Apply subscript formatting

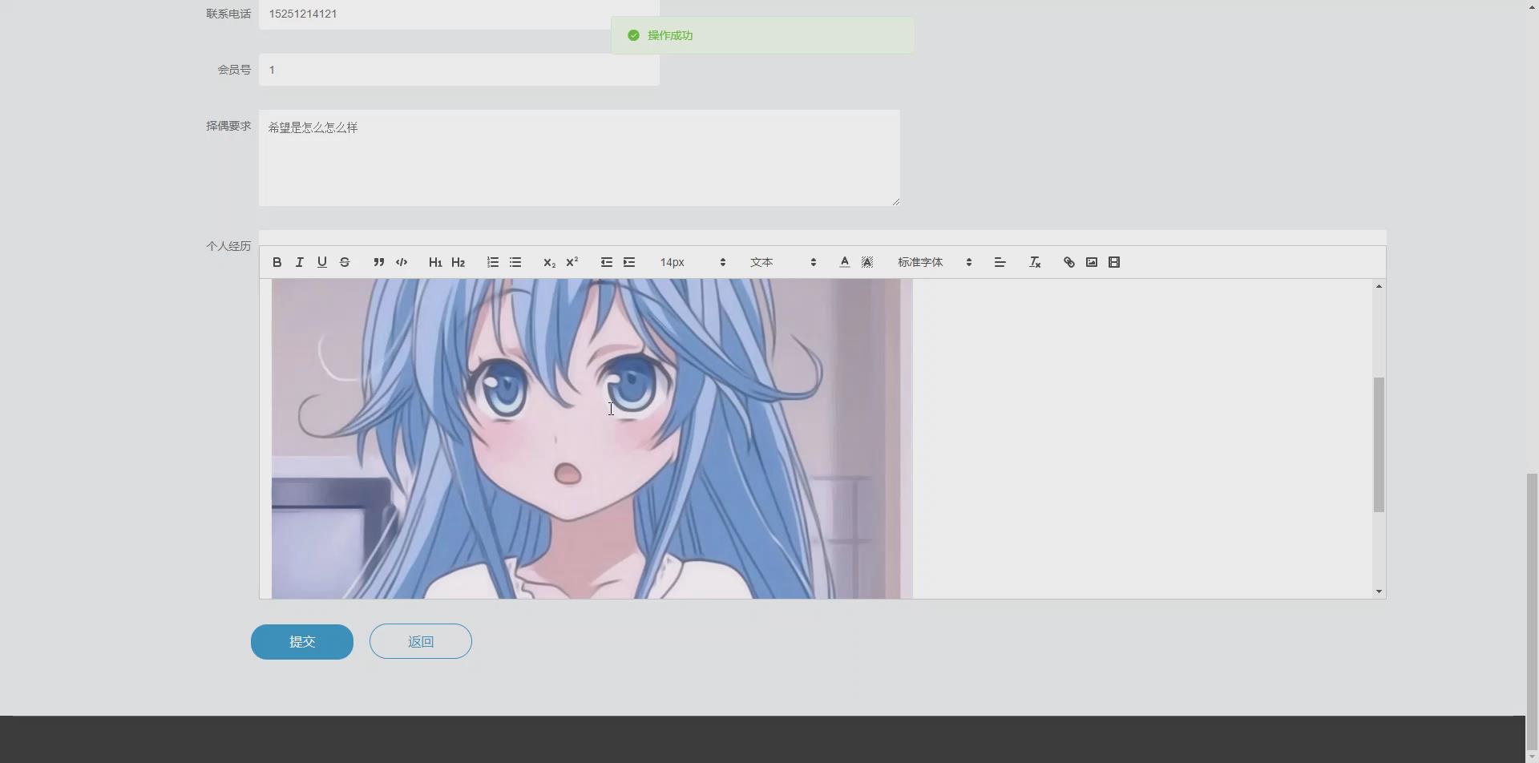coord(549,262)
